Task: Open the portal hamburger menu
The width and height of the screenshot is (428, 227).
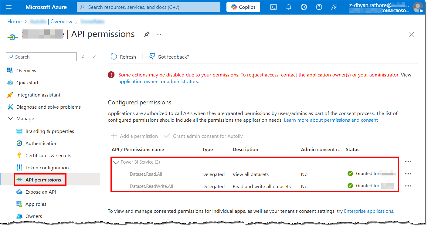Action: [8, 7]
